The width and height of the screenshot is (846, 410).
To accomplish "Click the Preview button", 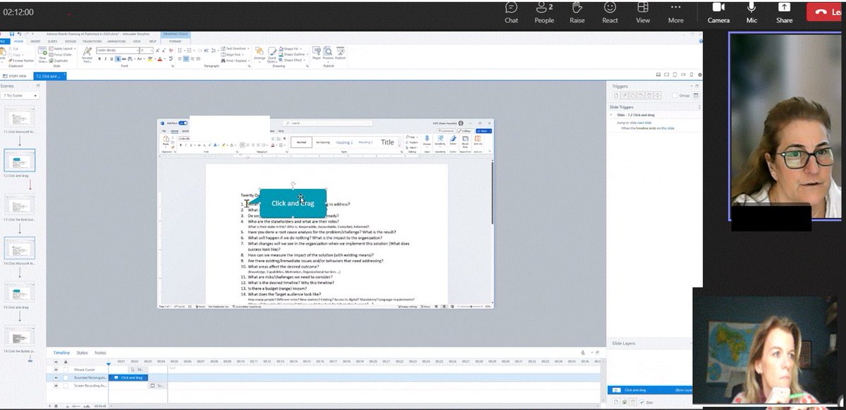I will pos(328,54).
